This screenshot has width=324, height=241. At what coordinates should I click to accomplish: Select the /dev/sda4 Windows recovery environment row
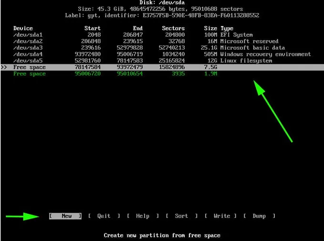tap(29, 54)
